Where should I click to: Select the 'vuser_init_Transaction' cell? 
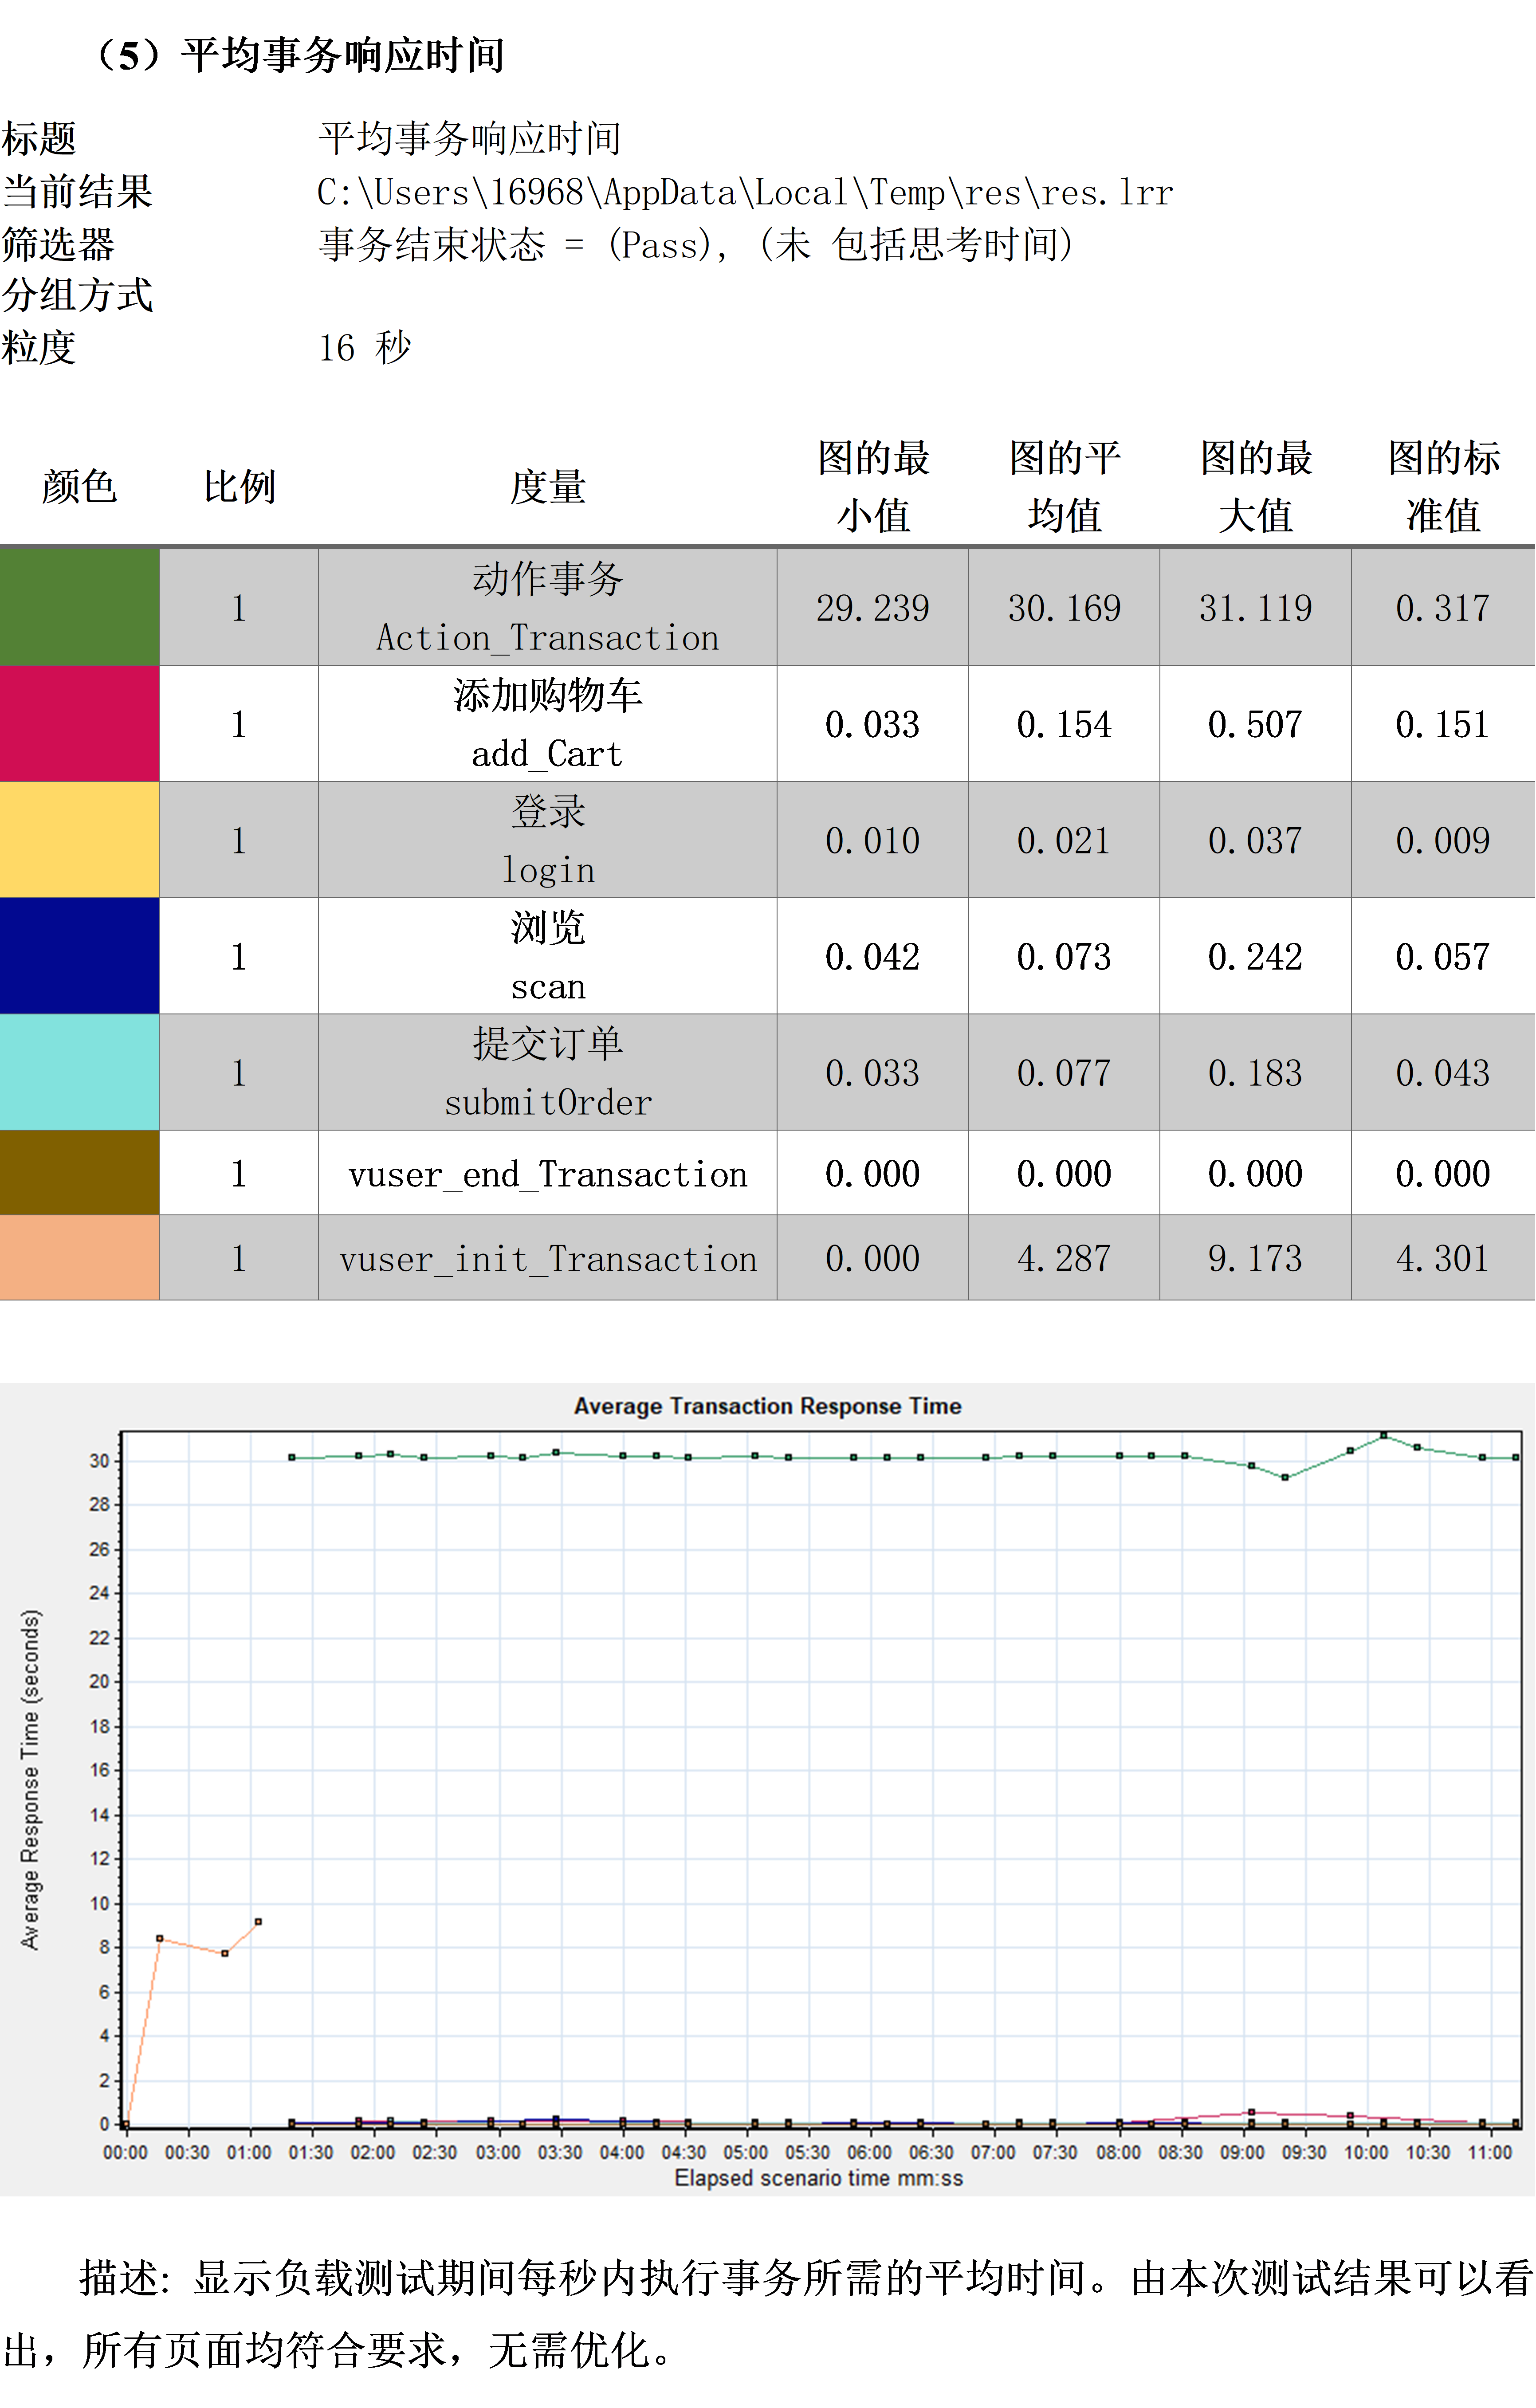click(x=548, y=1257)
